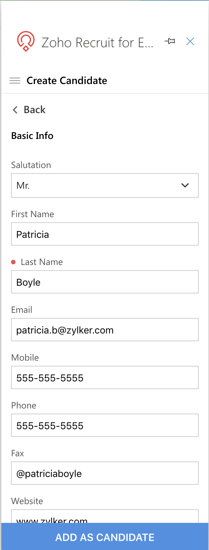The image size is (209, 550).
Task: Click into the Phone number field
Action: [x=105, y=426]
